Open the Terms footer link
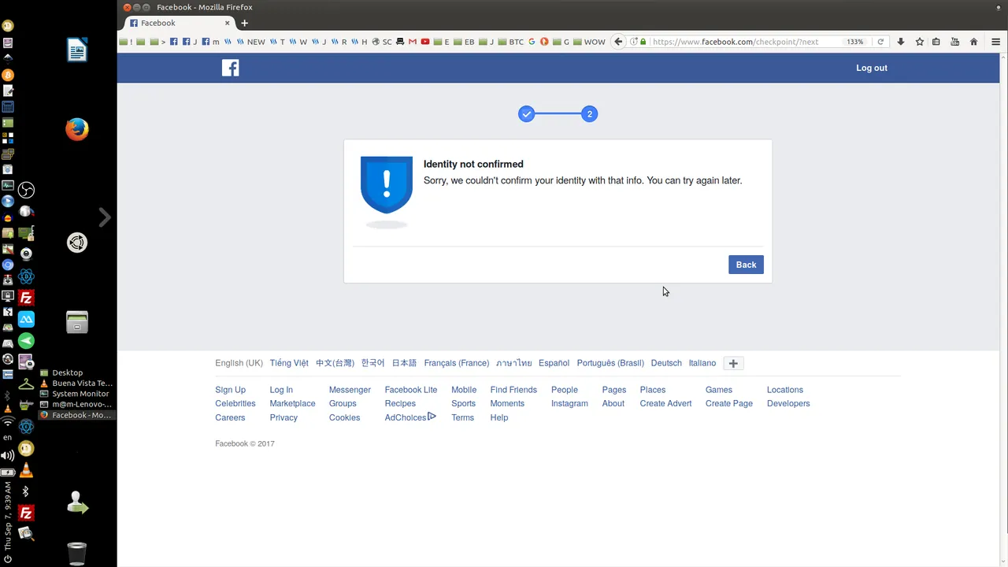 click(462, 417)
